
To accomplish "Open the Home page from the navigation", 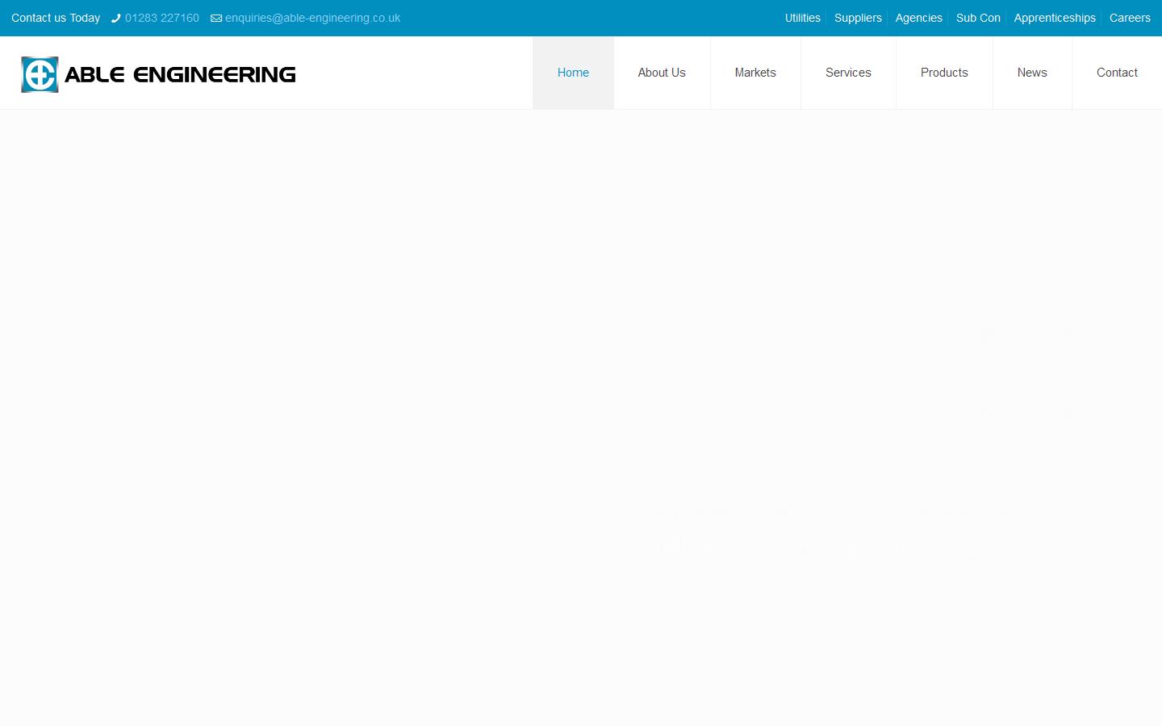I will [x=573, y=73].
